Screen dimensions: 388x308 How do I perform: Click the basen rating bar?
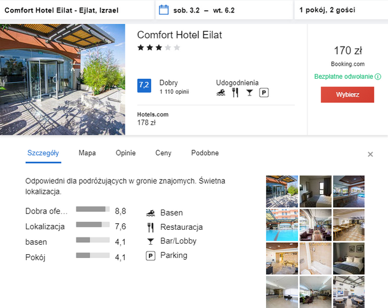coord(93,240)
